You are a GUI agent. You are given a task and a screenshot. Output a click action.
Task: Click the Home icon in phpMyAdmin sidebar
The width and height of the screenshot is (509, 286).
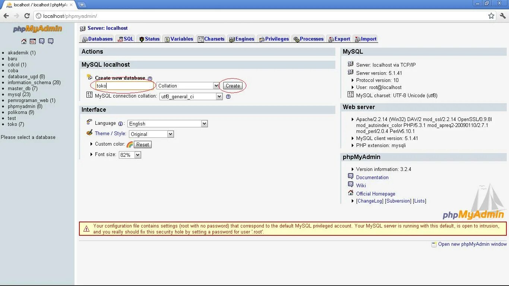click(24, 41)
